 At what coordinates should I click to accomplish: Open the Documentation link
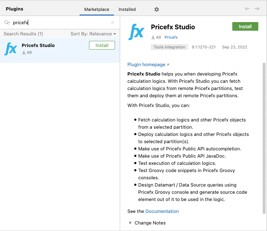point(162,211)
